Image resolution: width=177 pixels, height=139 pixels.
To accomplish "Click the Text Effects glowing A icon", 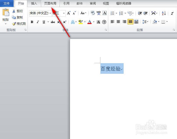I will click(73, 22).
